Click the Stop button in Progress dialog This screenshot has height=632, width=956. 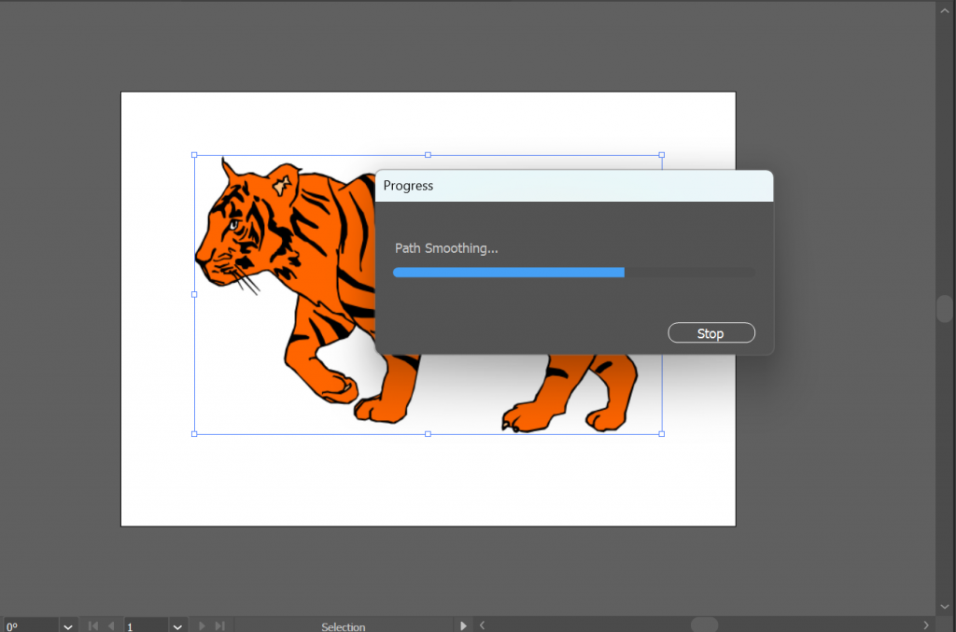pyautogui.click(x=710, y=332)
